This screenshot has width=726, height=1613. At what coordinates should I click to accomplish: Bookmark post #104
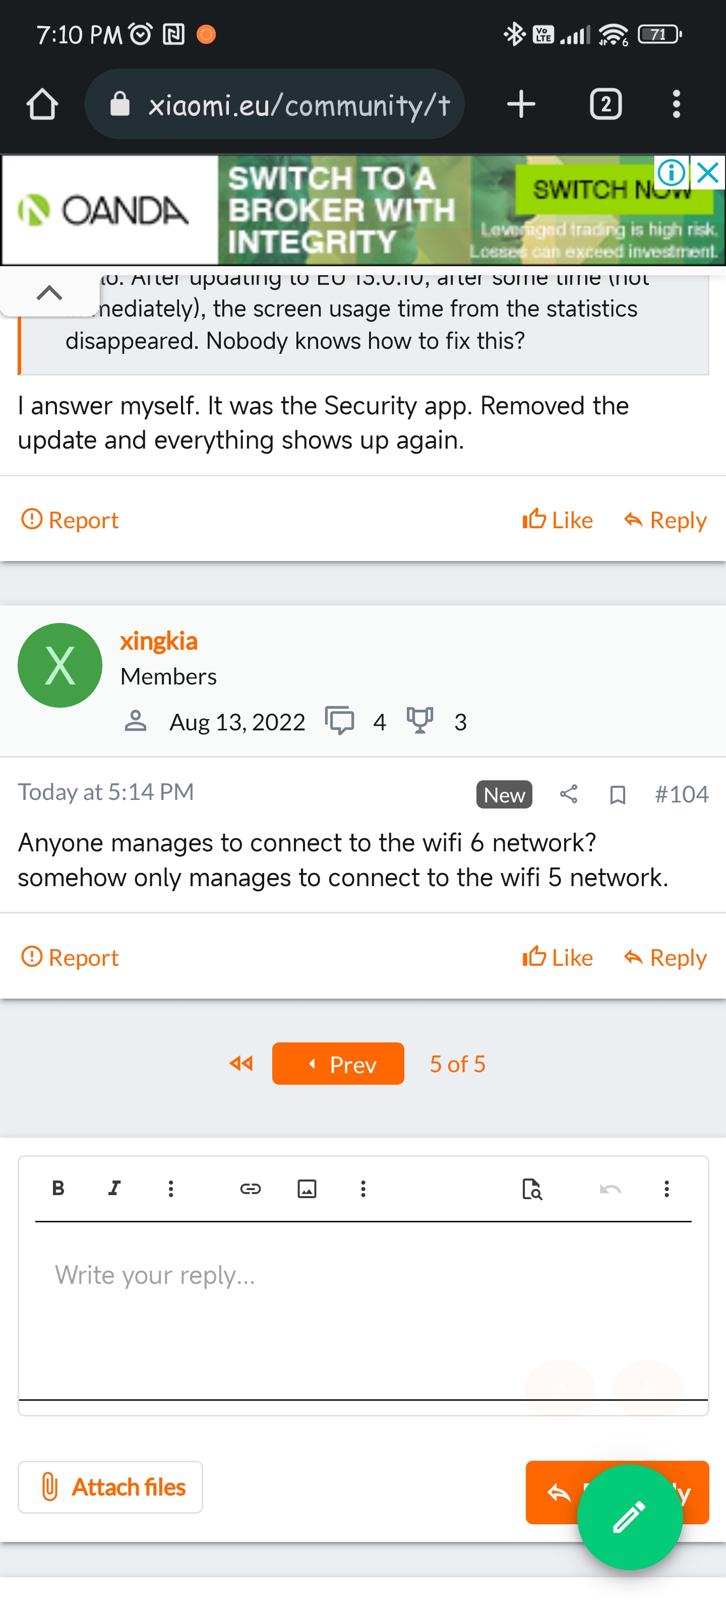(618, 794)
